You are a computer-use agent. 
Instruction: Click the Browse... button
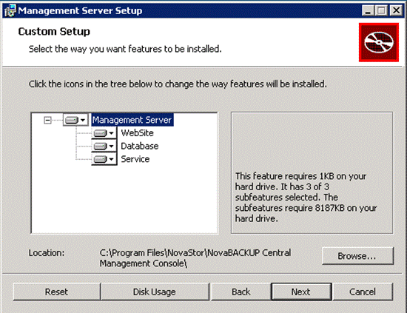pos(357,256)
